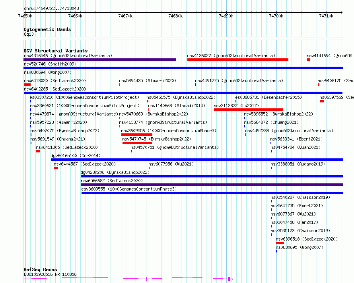
Task: Click esv3360621 1000GenomesConsortiumPilotProject label
Action: (85, 106)
